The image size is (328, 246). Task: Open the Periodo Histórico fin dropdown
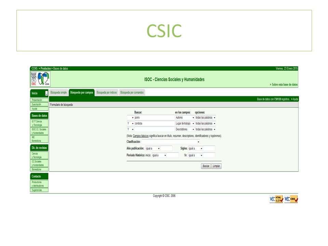click(195, 155)
